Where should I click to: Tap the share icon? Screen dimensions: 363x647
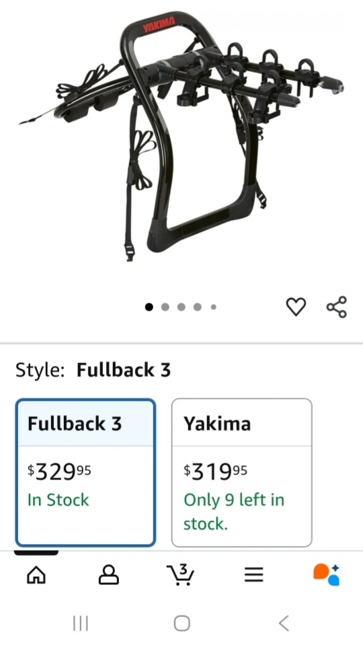click(337, 307)
